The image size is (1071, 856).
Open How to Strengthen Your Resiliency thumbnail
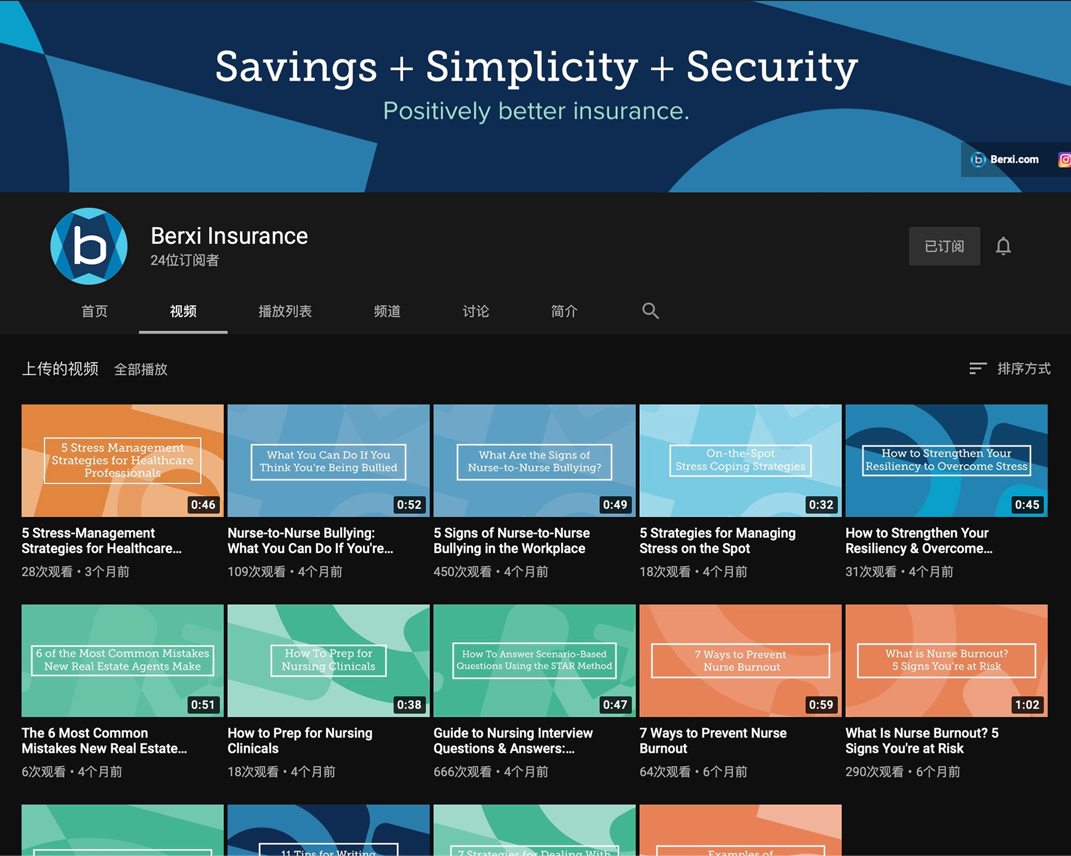click(947, 460)
